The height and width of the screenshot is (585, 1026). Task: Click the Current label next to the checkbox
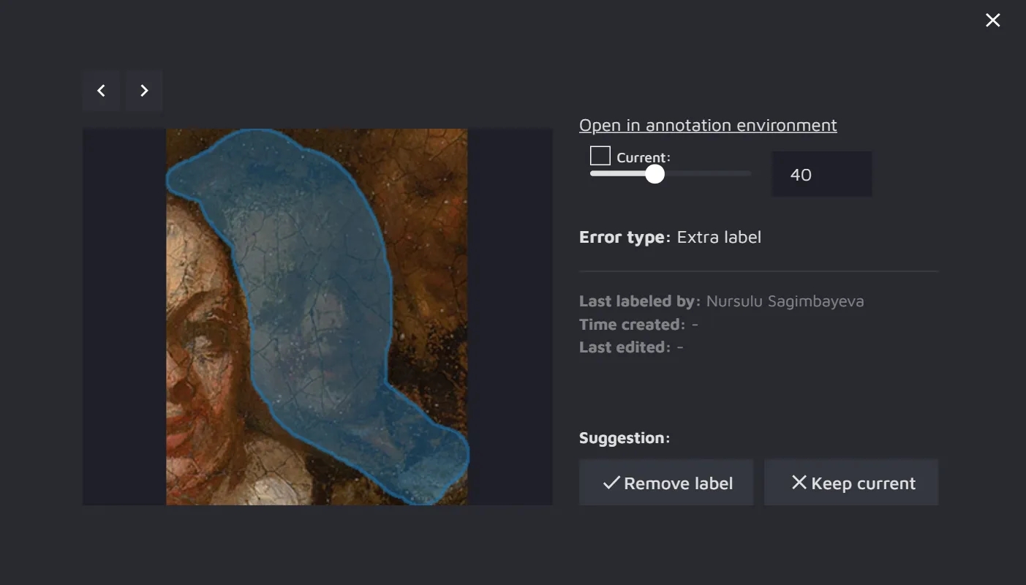(x=643, y=157)
